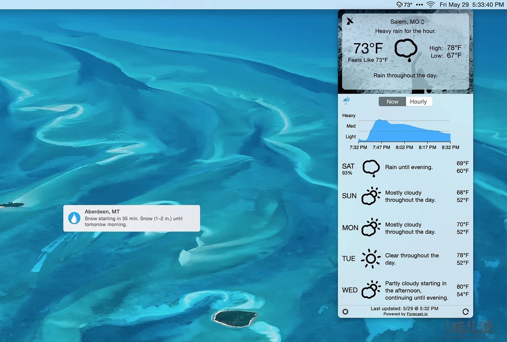Click the 8:02 PM graph time label

click(x=405, y=147)
